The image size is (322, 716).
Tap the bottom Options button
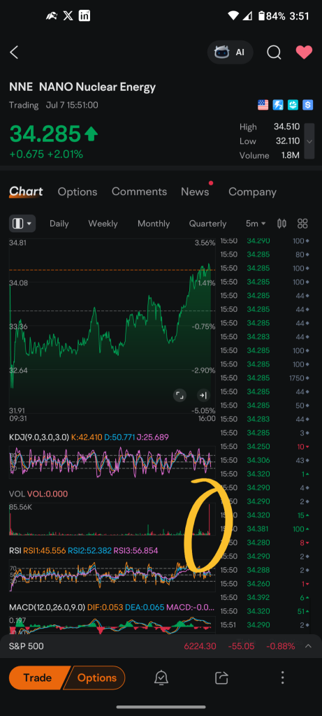click(x=94, y=678)
